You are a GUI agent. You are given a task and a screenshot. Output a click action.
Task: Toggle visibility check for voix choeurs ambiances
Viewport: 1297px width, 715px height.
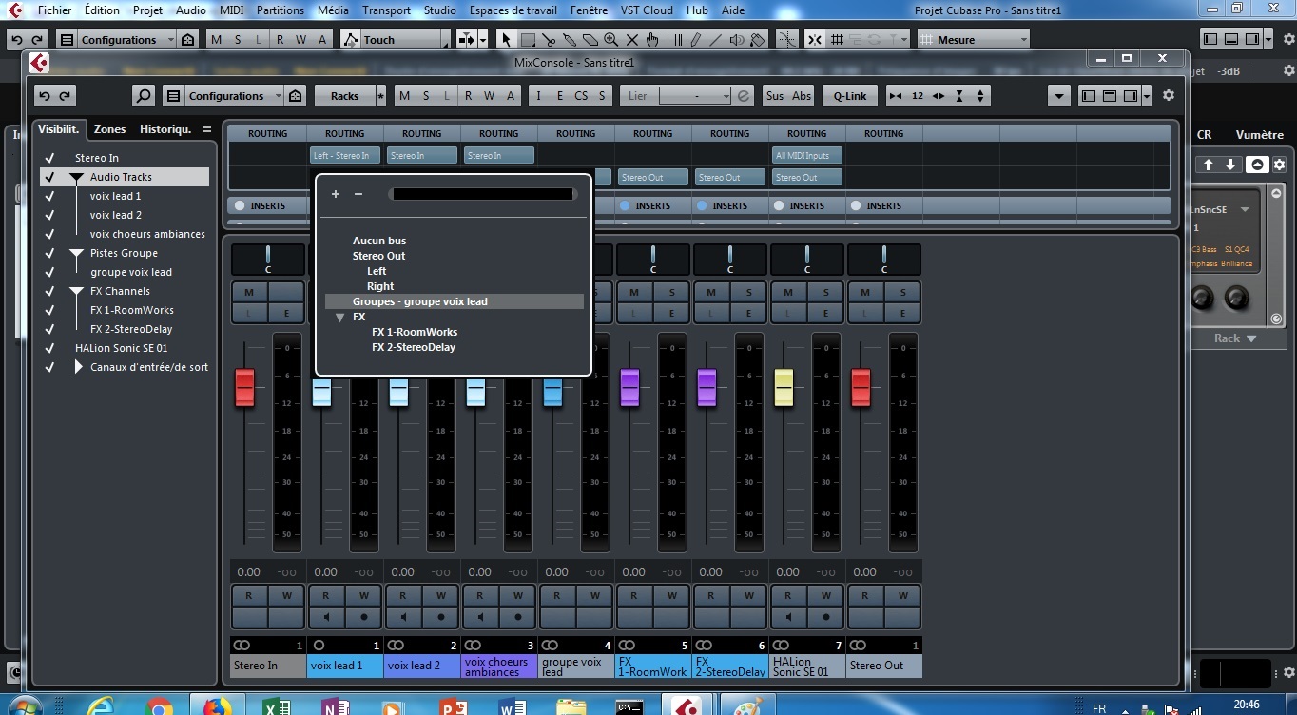49,234
